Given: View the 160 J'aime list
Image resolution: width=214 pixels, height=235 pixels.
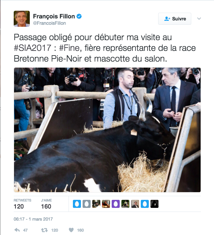Looking at the screenshot, I should (46, 204).
